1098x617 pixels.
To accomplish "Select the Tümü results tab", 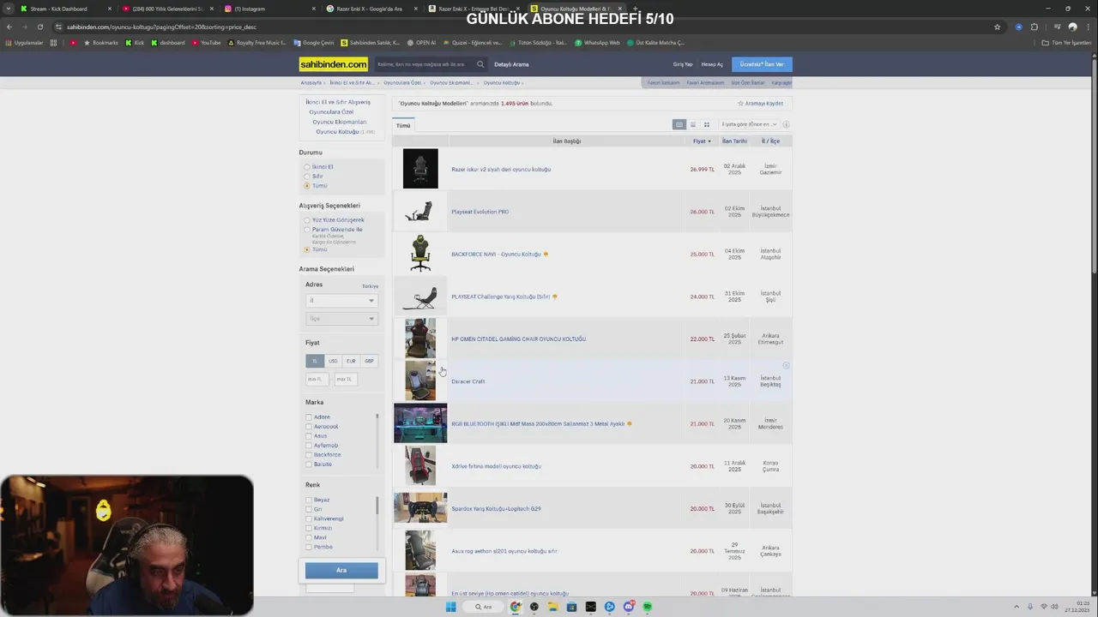I will tap(403, 126).
